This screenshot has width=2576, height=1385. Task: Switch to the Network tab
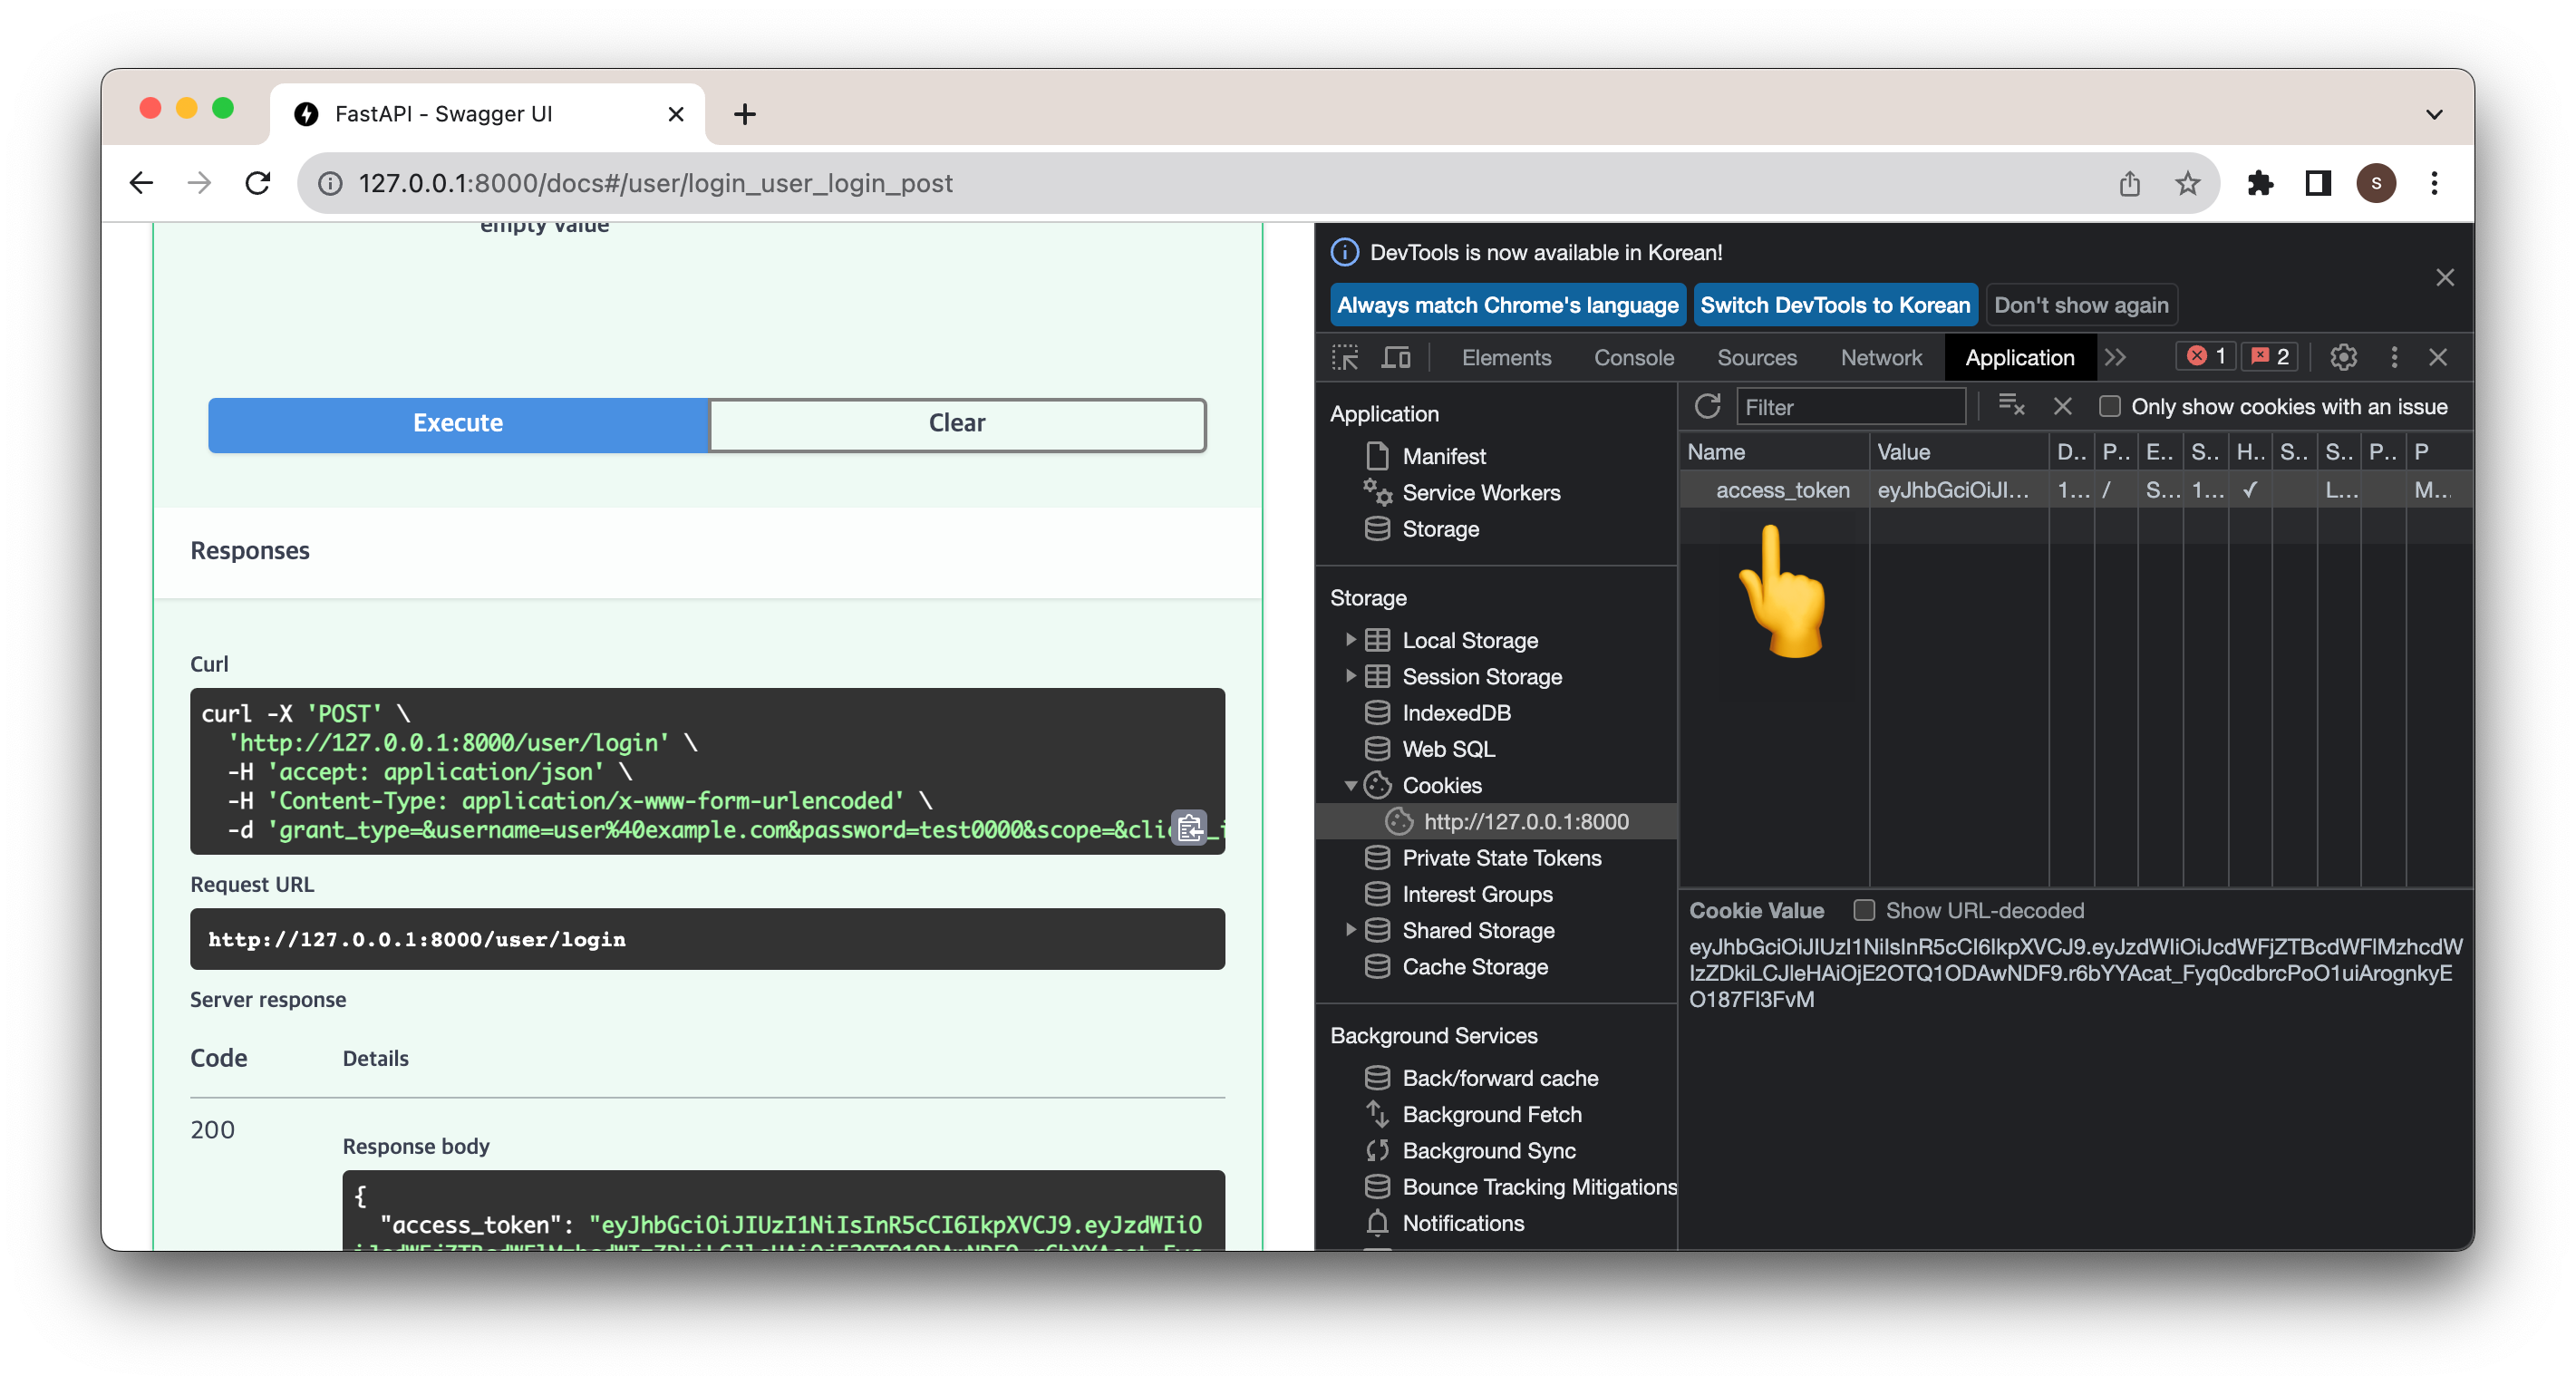point(1880,357)
